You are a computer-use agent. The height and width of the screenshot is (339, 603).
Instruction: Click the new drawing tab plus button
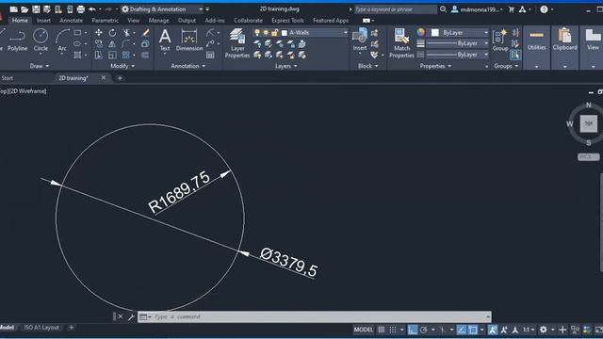click(120, 78)
